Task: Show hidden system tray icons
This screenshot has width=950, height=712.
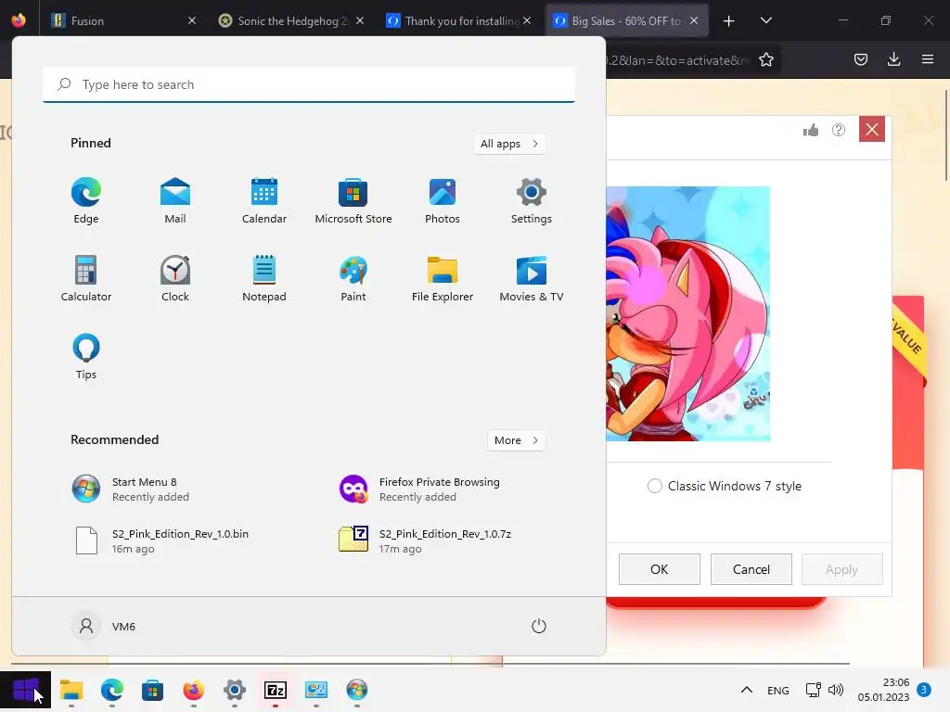Action: click(747, 690)
